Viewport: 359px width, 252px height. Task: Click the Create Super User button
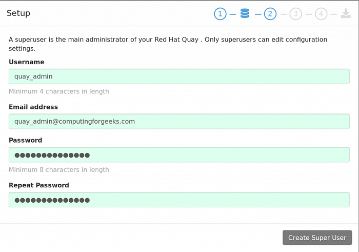point(317,238)
